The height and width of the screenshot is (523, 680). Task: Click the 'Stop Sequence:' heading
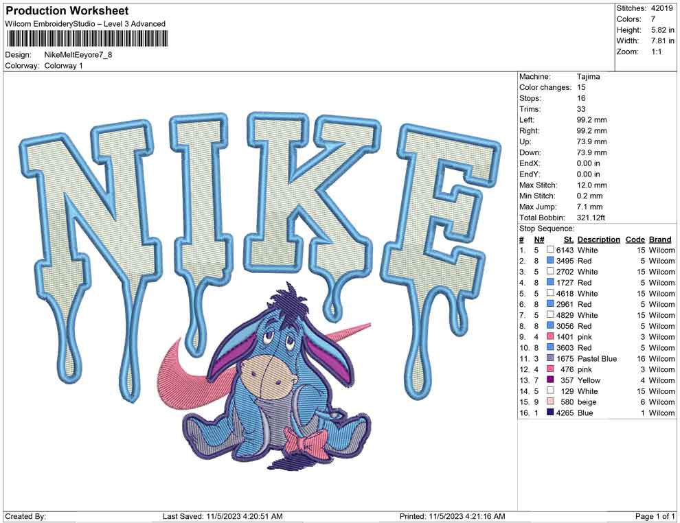click(x=547, y=229)
